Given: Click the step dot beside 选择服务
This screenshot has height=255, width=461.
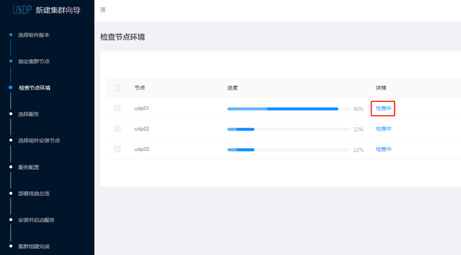Looking at the screenshot, I should click(x=11, y=114).
